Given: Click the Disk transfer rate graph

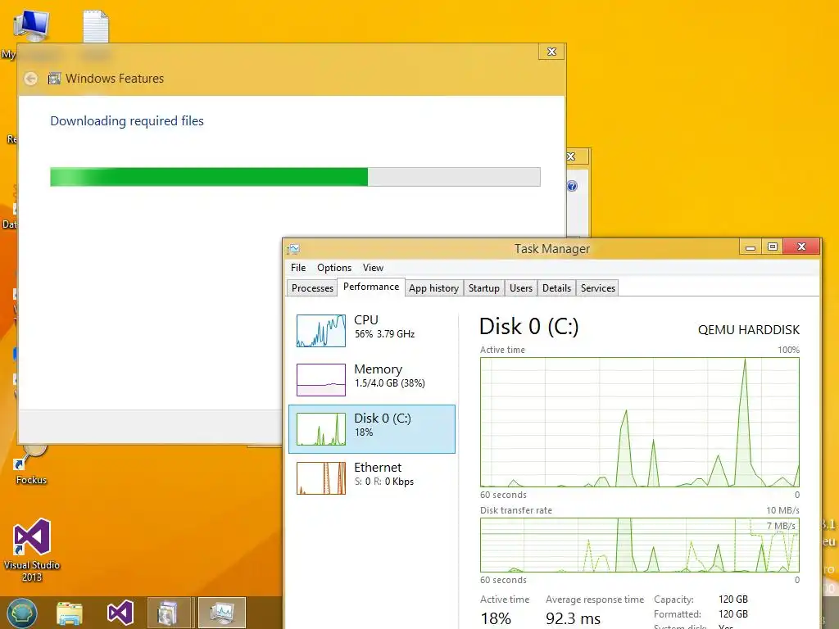Looking at the screenshot, I should [640, 545].
